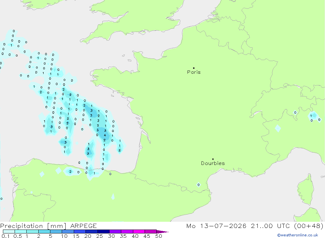The height and width of the screenshot is (238, 325).
Task: Pick the 5–10 mm legend swatch
Action: (x=56, y=232)
